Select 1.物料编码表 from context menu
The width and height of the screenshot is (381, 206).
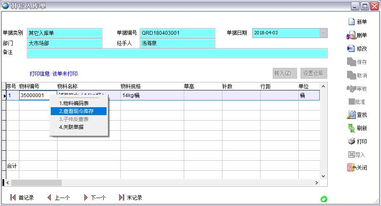(x=74, y=103)
